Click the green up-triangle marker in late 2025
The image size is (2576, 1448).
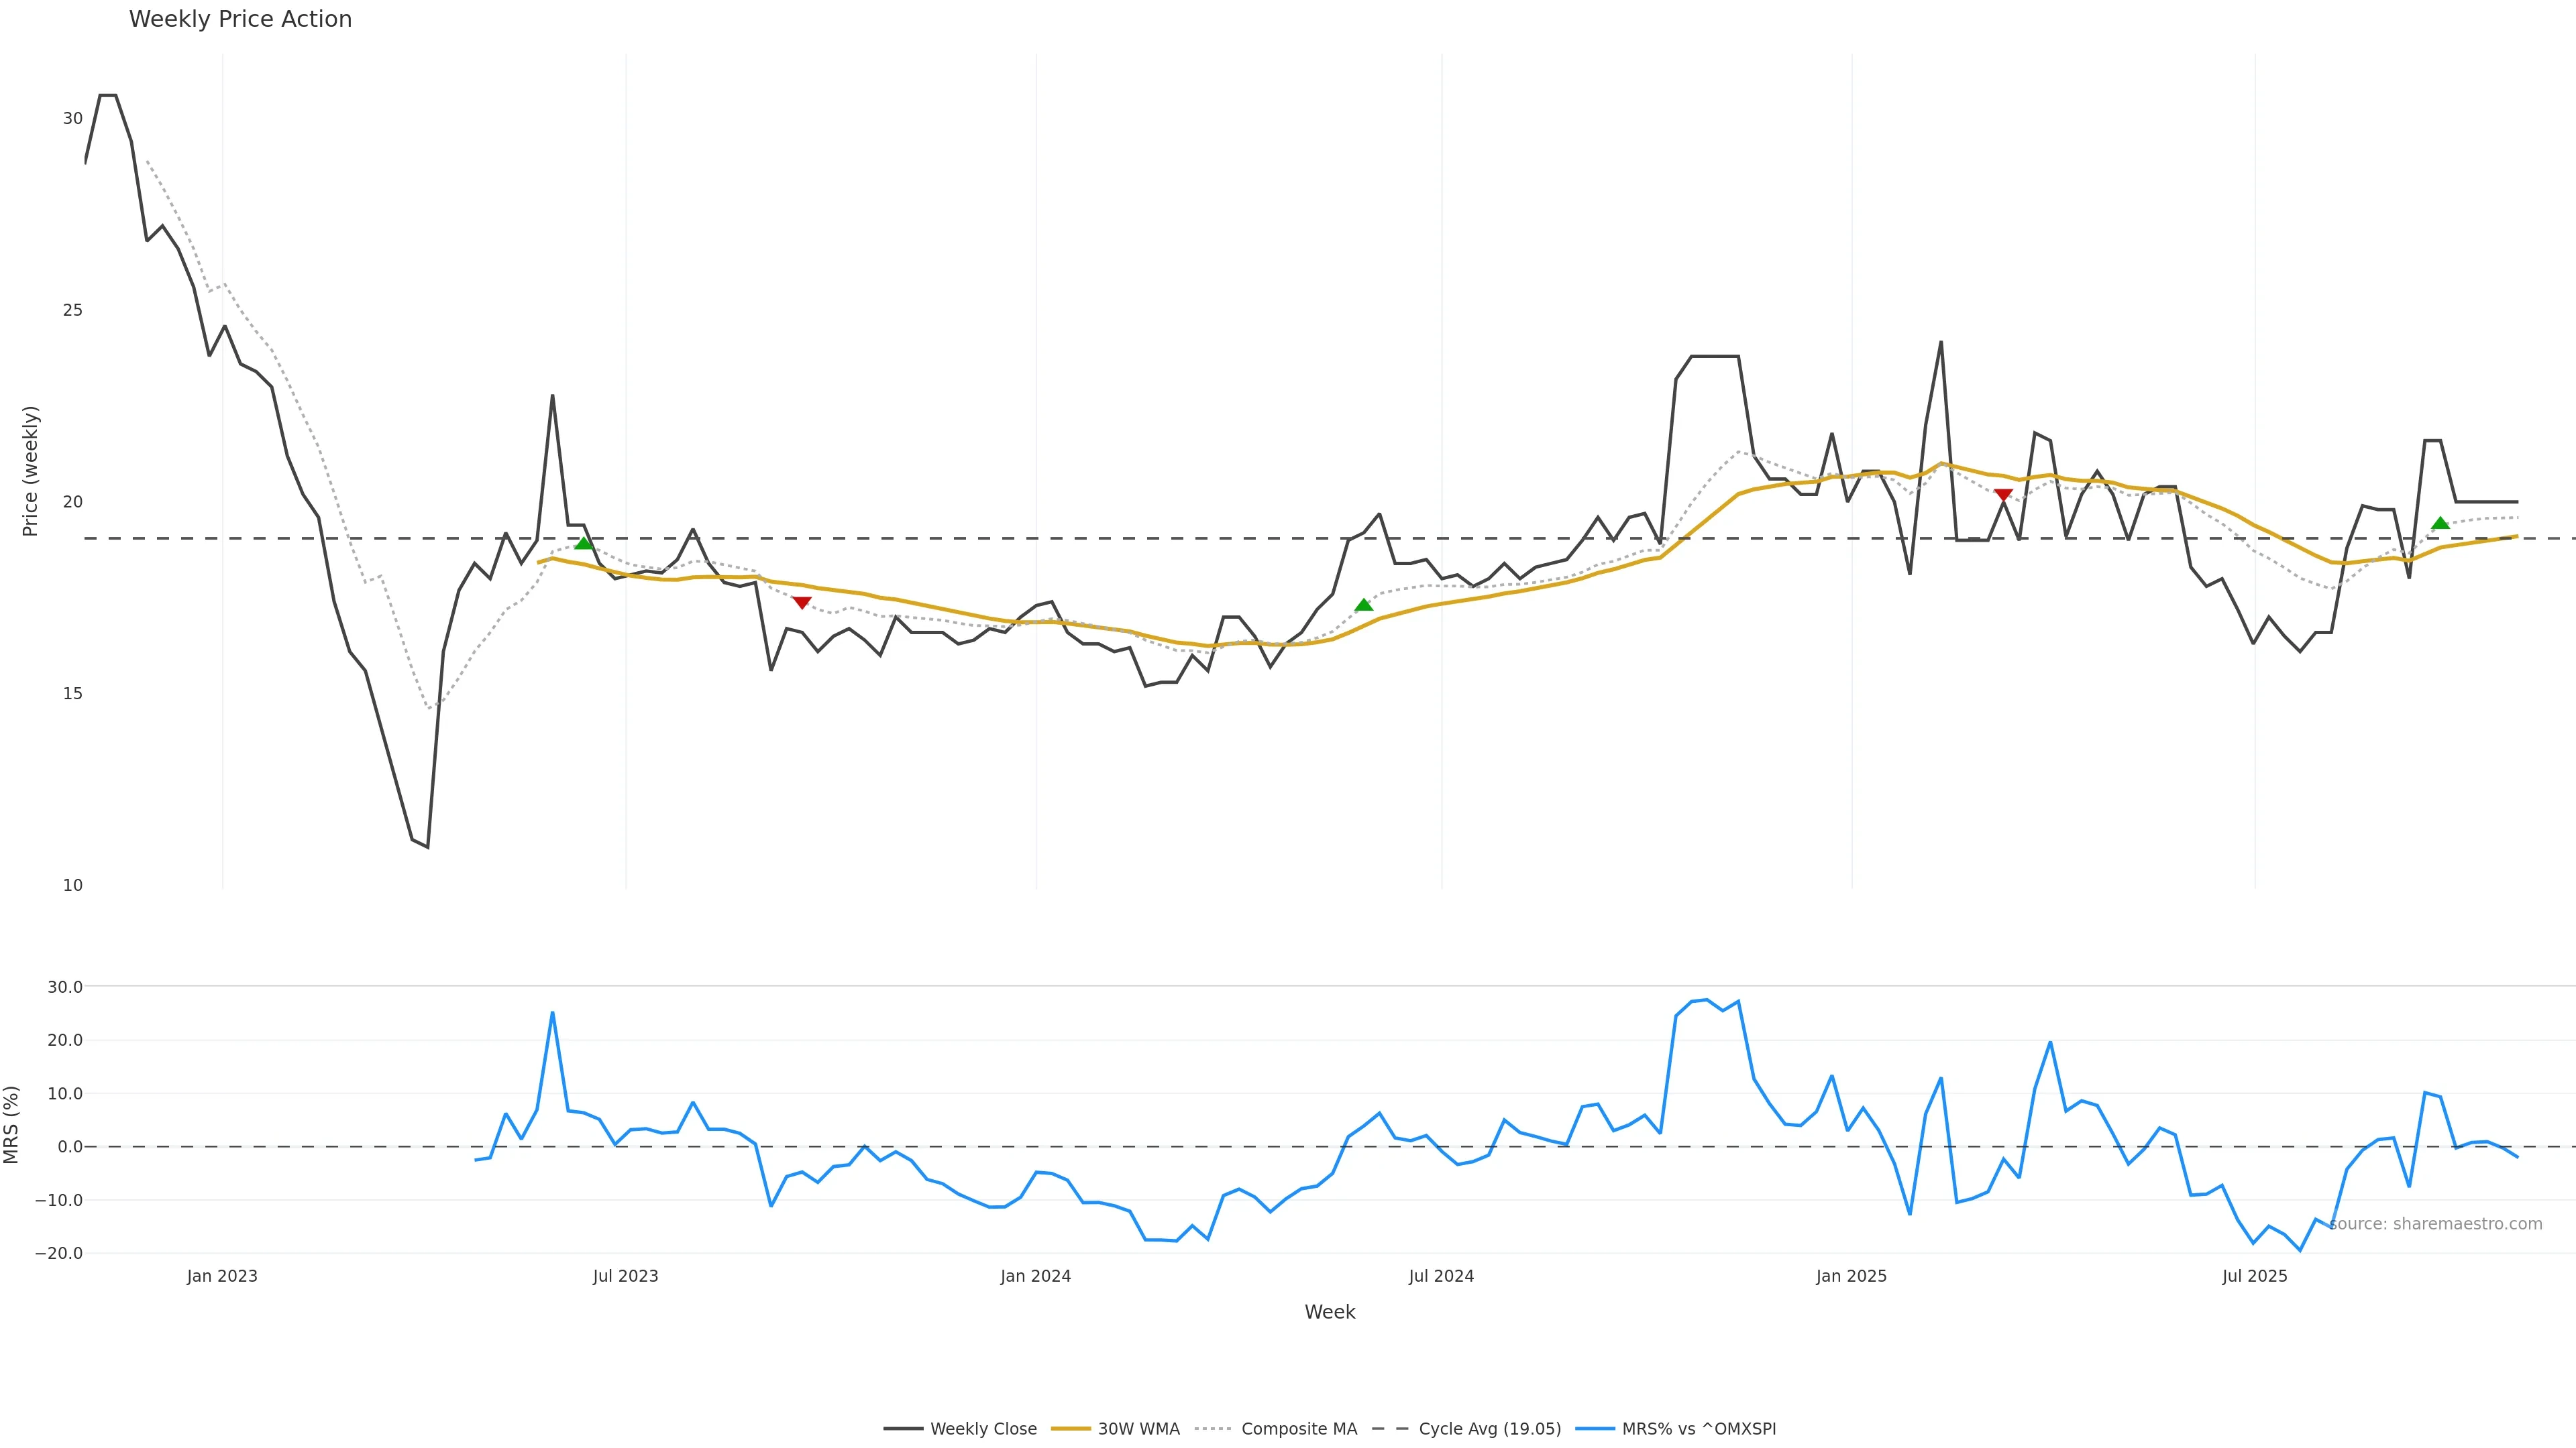click(2440, 523)
